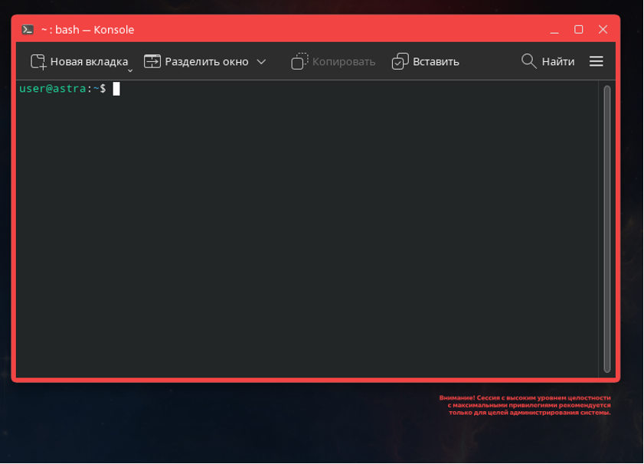The width and height of the screenshot is (644, 464).
Task: Click the paste clipboard icon
Action: coord(400,61)
